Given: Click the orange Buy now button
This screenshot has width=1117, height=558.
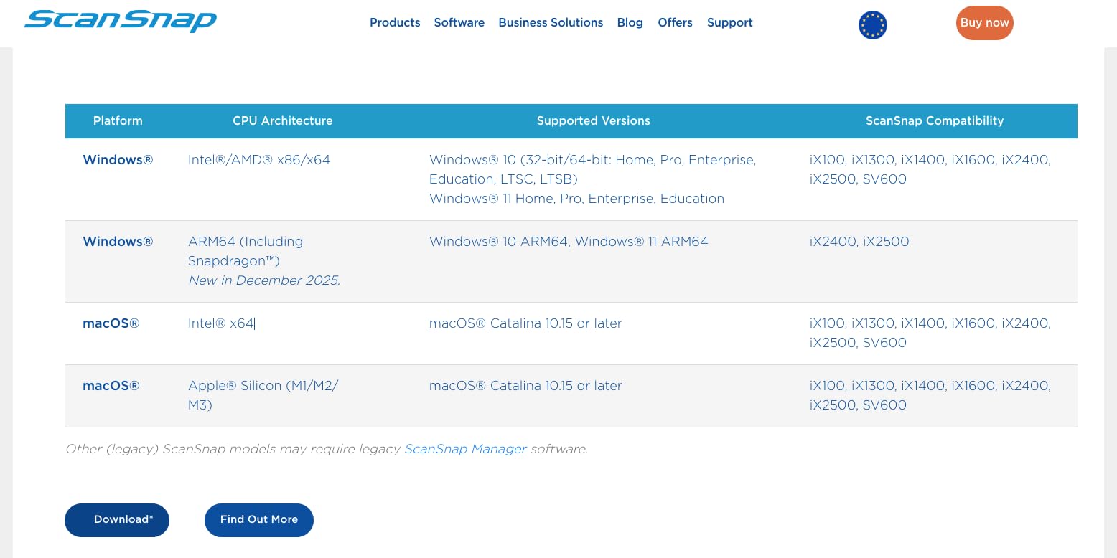Looking at the screenshot, I should pos(985,23).
